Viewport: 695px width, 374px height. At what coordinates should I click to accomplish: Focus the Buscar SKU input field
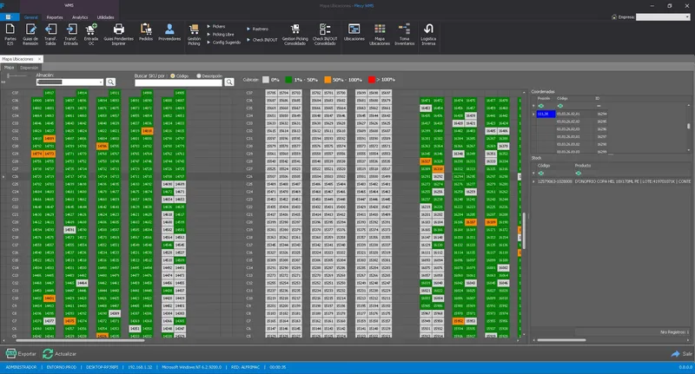pos(178,82)
